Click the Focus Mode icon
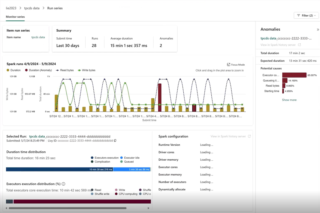The image size is (320, 213). [x=228, y=65]
